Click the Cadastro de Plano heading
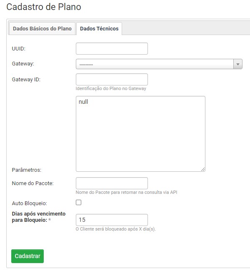Image resolution: width=250 pixels, height=271 pixels. click(44, 7)
